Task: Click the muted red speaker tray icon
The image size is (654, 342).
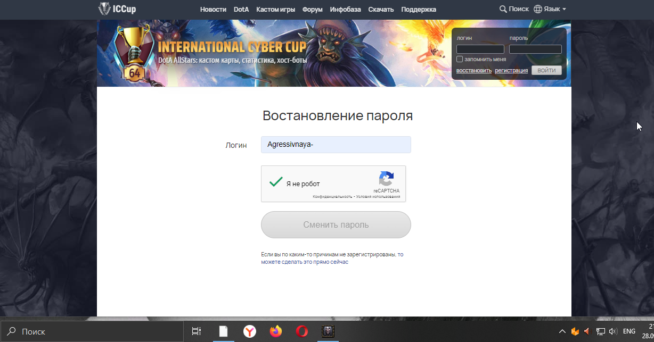Action: point(587,331)
